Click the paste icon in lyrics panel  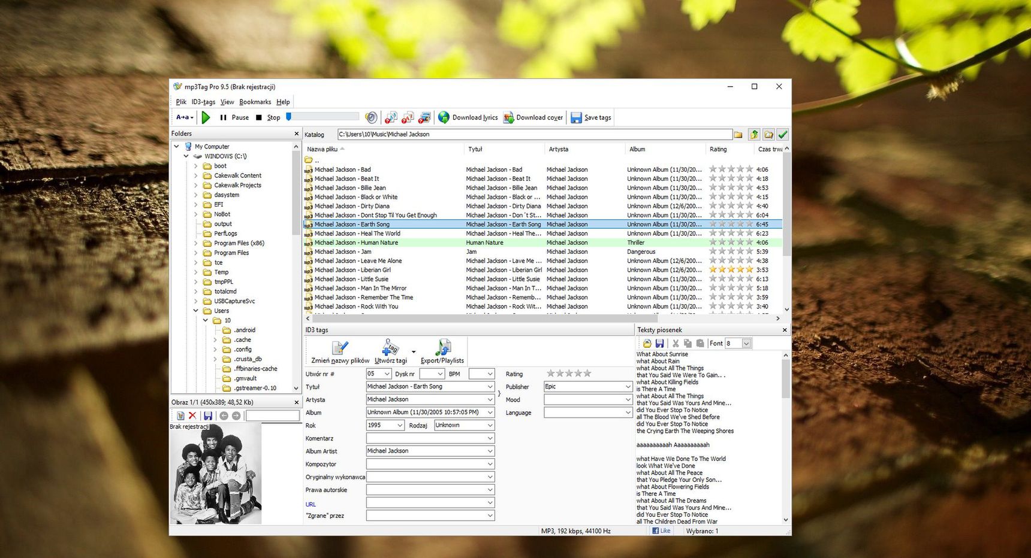(x=700, y=343)
